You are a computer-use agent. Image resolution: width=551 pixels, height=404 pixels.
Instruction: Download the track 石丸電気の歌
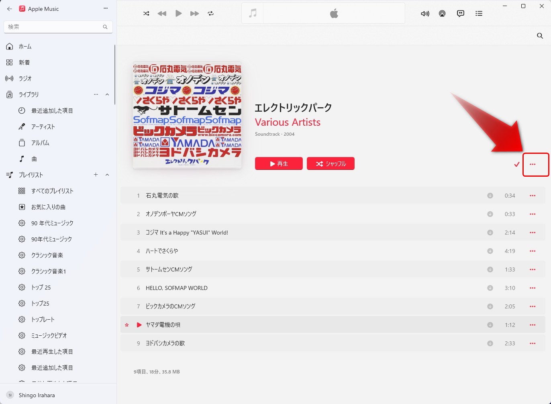point(490,196)
